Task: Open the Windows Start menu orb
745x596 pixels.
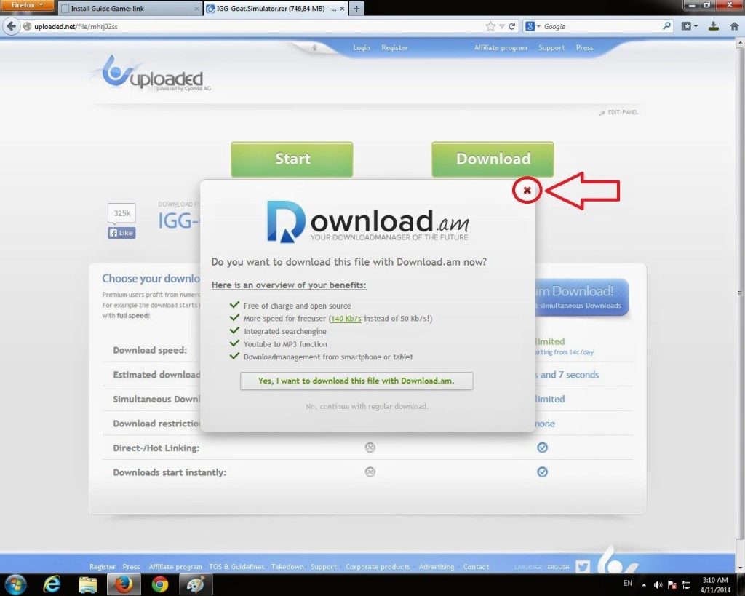Action: [x=15, y=584]
